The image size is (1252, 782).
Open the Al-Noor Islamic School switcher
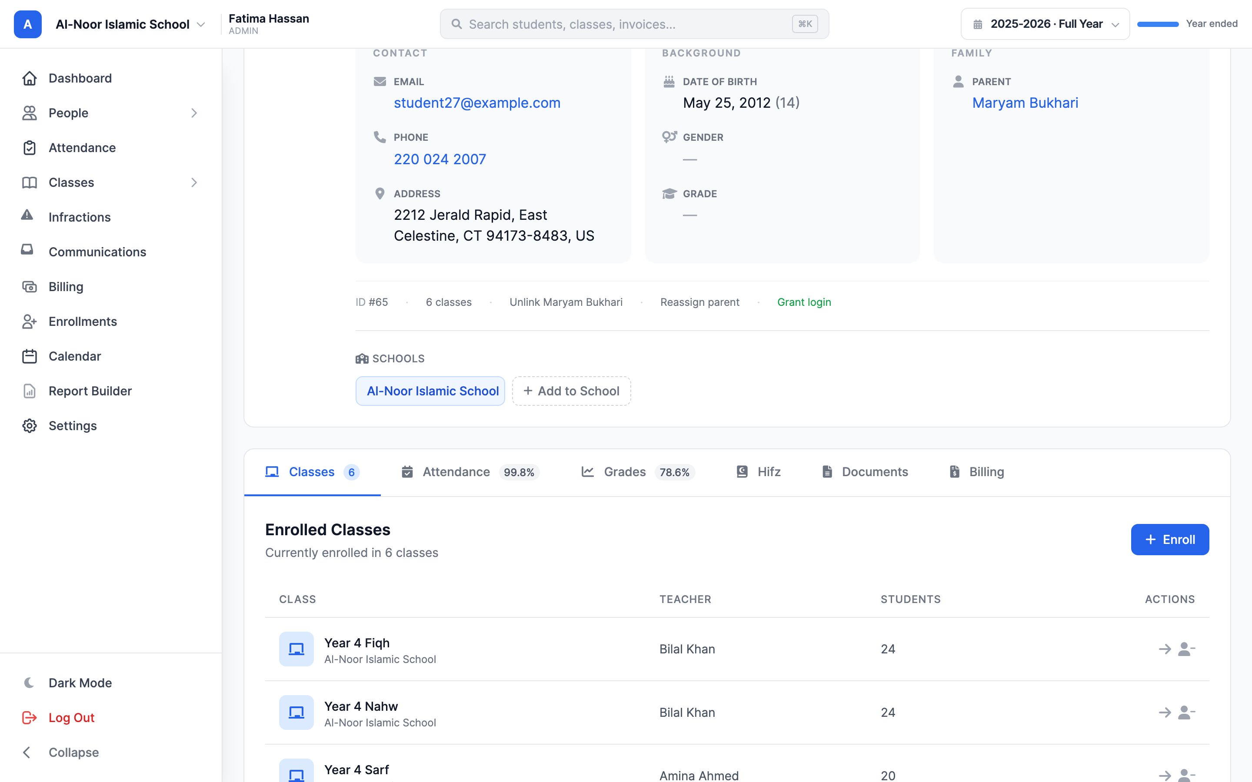[130, 24]
